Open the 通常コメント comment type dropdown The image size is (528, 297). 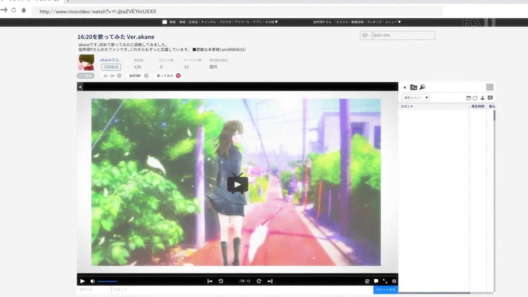tap(416, 98)
